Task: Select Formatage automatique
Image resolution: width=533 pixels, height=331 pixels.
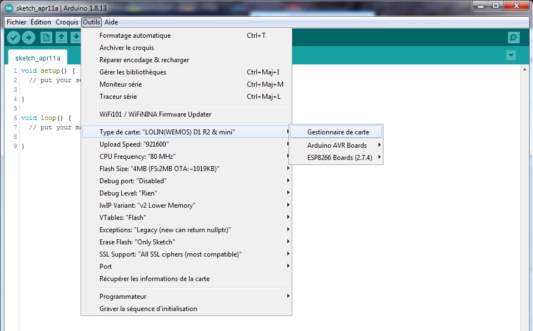Action: pos(186,36)
